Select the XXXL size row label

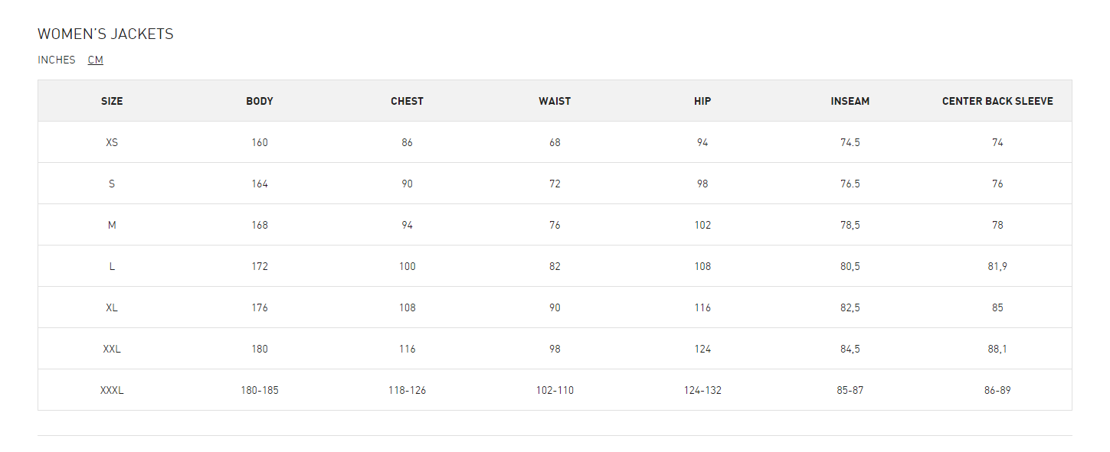(112, 390)
